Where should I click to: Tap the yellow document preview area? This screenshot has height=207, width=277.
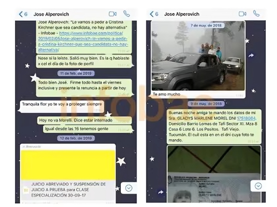click(67, 165)
